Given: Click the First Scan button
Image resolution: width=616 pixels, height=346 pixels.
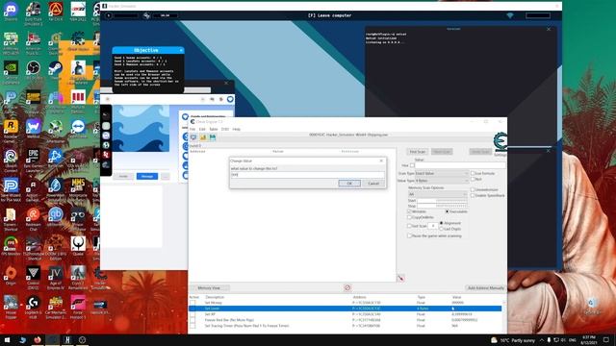Looking at the screenshot, I should 417,152.
